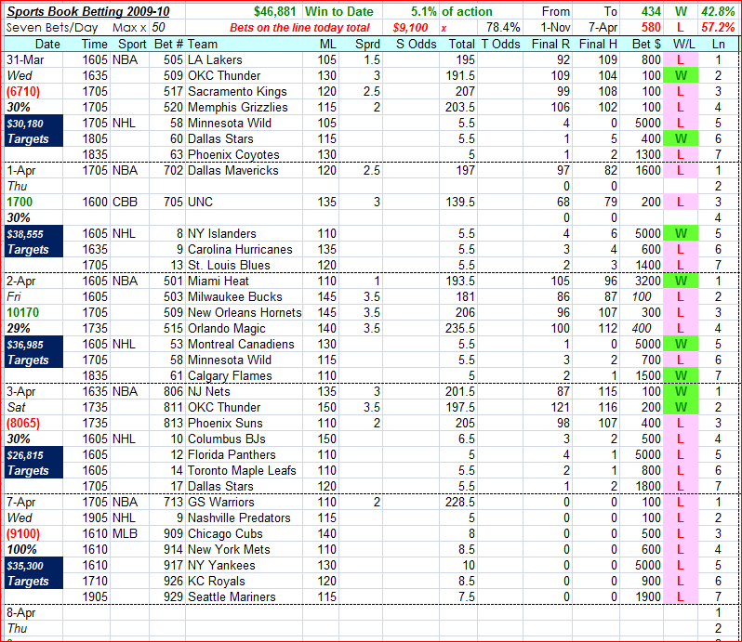Select the 'Seven Bets/Day' cell
Viewport: 742px width, 642px height.
tap(52, 28)
